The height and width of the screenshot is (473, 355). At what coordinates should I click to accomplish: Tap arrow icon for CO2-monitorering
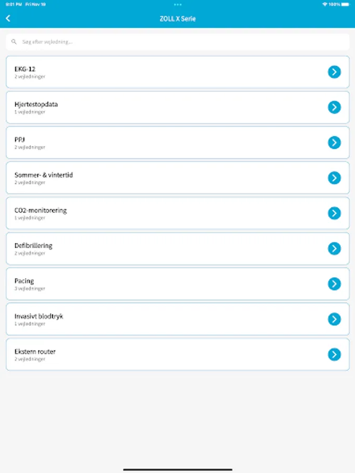tap(334, 213)
